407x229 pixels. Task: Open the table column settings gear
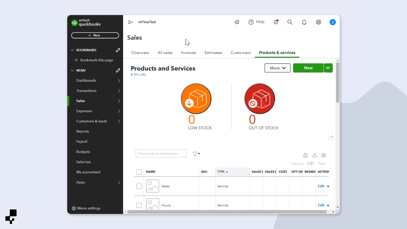tap(323, 155)
